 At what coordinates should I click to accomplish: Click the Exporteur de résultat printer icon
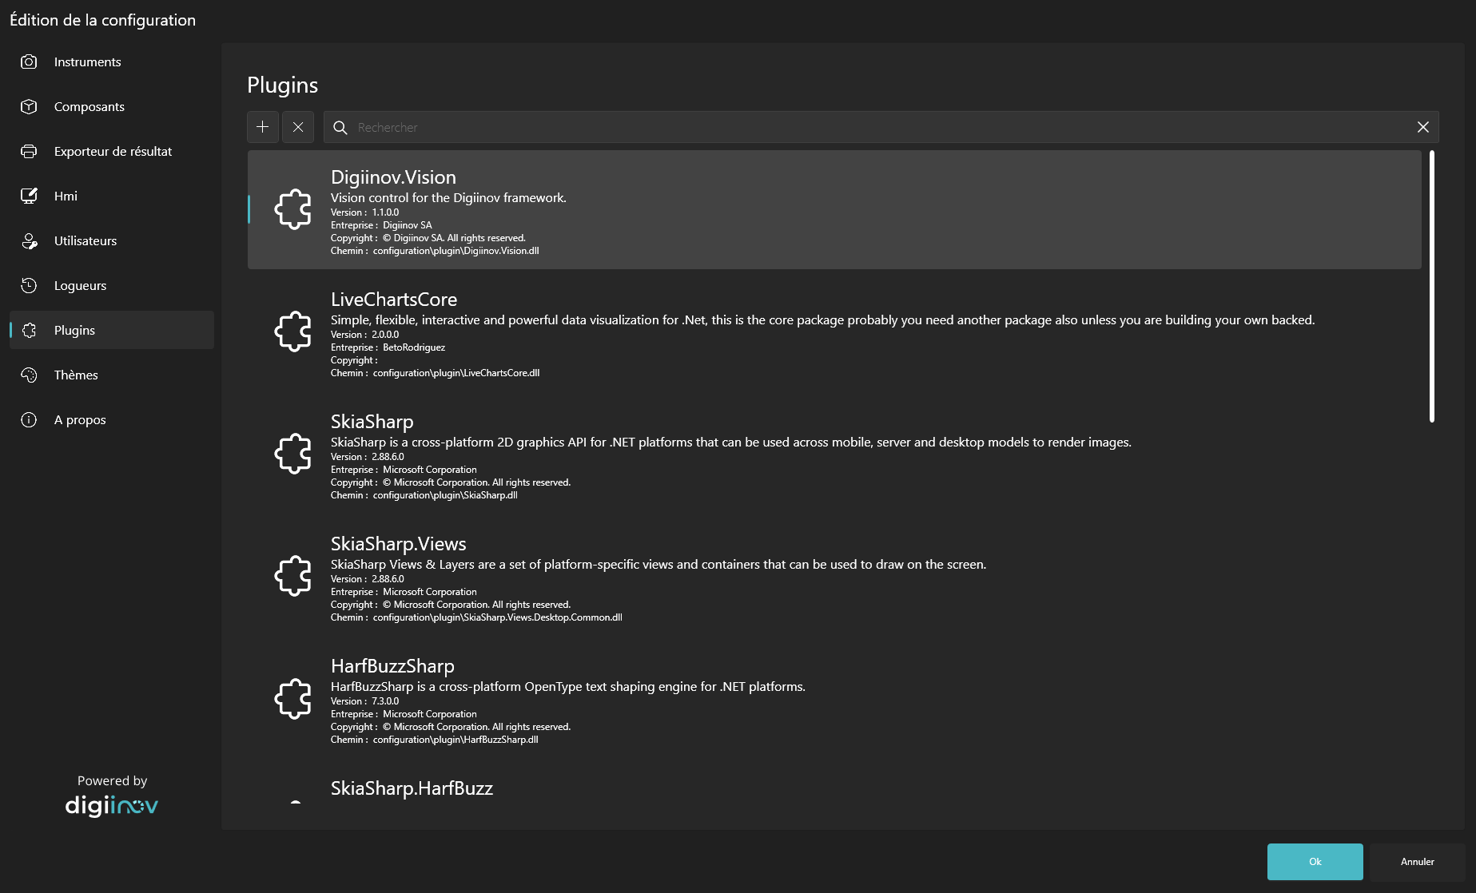pyautogui.click(x=29, y=151)
